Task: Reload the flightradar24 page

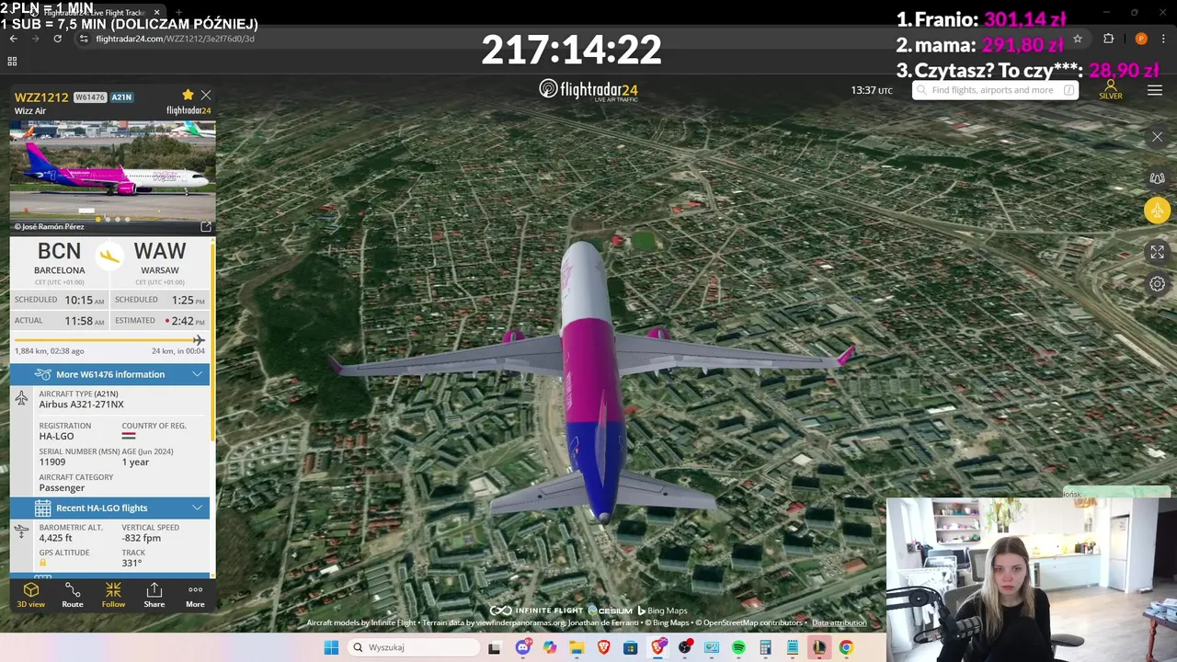Action: point(57,39)
